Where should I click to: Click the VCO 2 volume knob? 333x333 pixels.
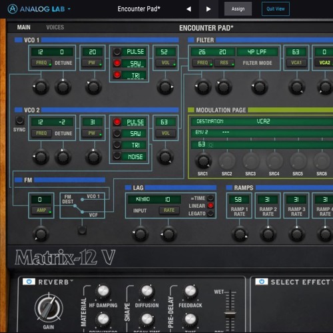pyautogui.click(x=165, y=157)
